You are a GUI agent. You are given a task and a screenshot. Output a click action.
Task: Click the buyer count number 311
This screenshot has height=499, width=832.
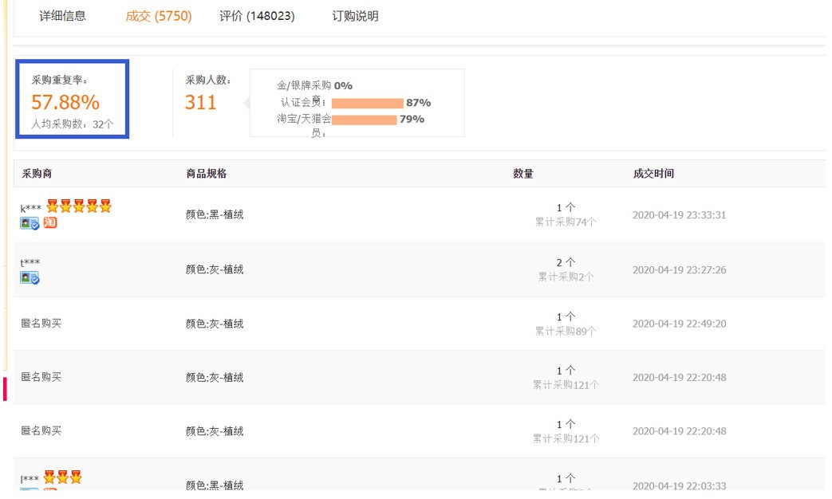pyautogui.click(x=201, y=102)
